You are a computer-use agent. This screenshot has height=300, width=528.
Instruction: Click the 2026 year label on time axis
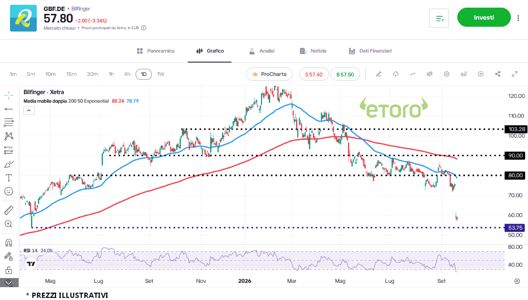point(244,281)
